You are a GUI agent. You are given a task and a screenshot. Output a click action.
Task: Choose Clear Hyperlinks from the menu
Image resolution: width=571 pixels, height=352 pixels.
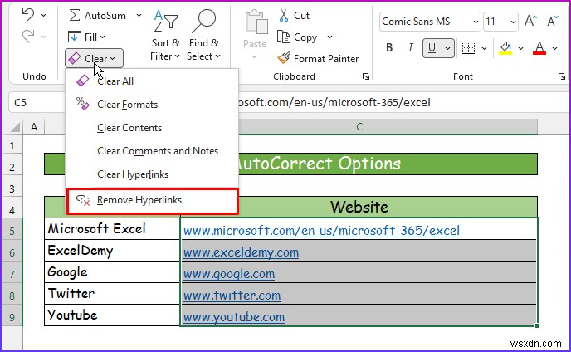click(x=152, y=174)
